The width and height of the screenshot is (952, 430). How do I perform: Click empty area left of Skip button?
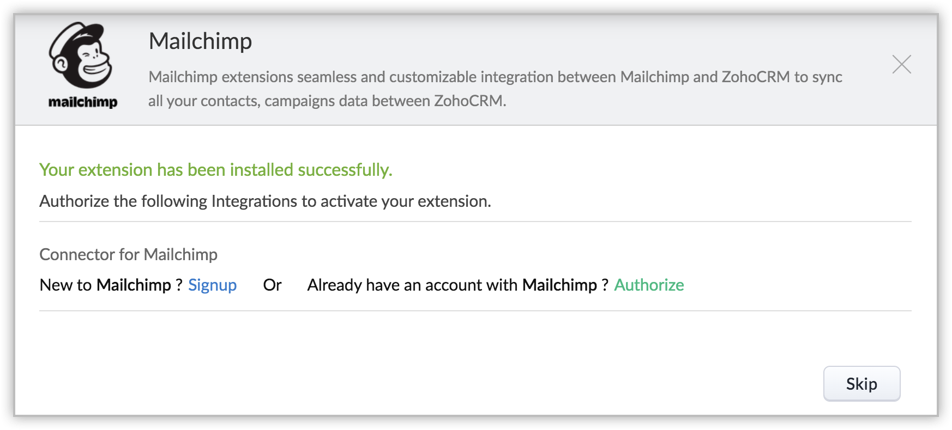(x=654, y=384)
